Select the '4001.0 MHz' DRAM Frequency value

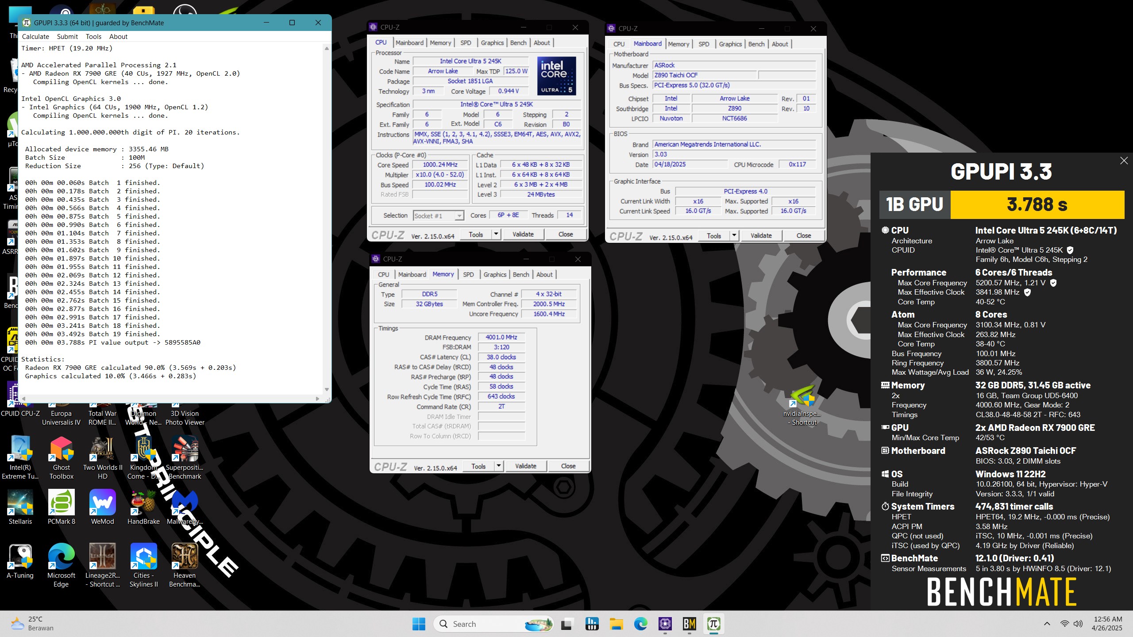pos(501,337)
